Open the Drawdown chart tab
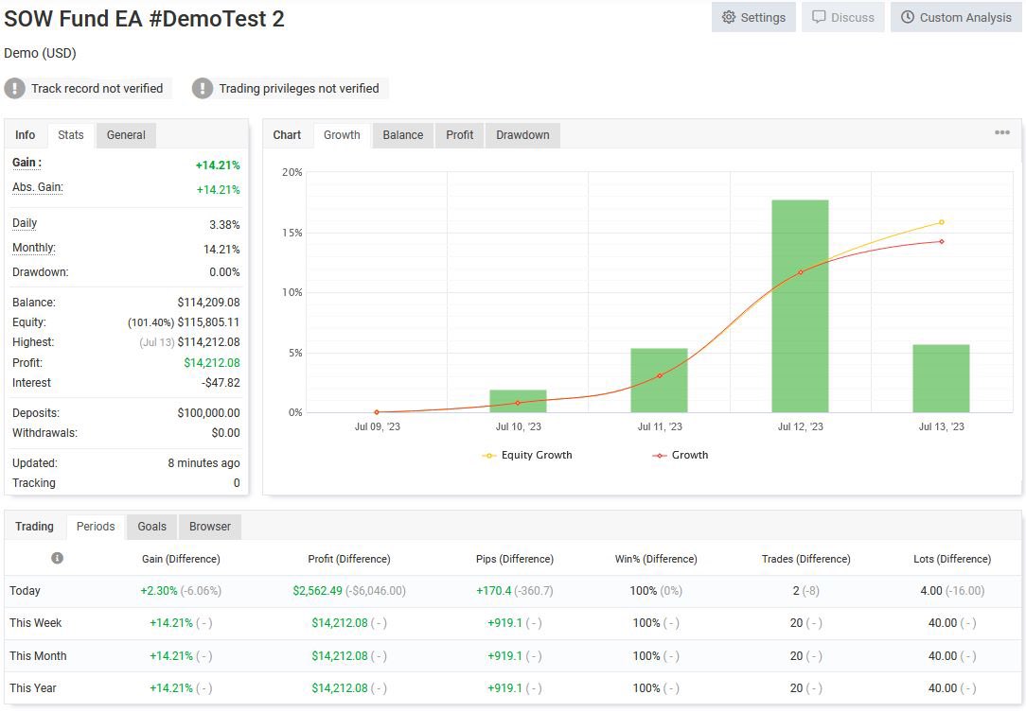The width and height of the screenshot is (1026, 712). tap(522, 134)
